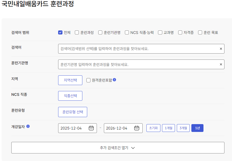The width and height of the screenshot is (232, 161).
Task: Select the 1년 date range button
Action: point(197,128)
